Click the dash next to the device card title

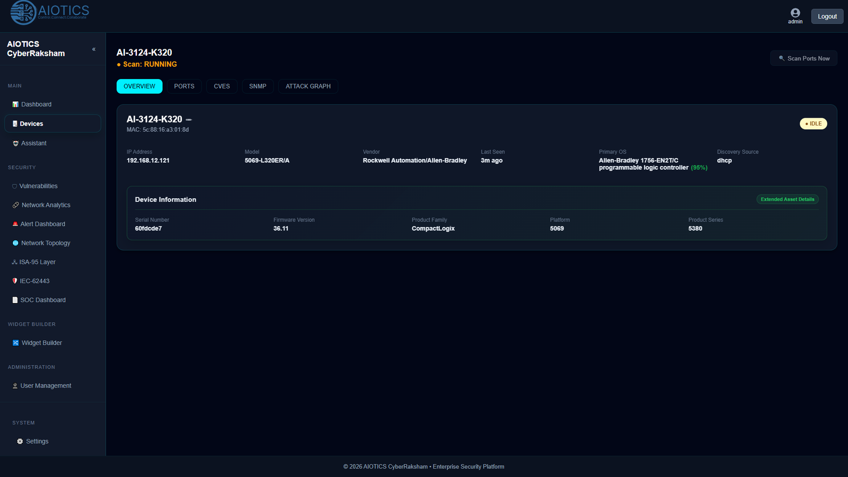tap(189, 120)
